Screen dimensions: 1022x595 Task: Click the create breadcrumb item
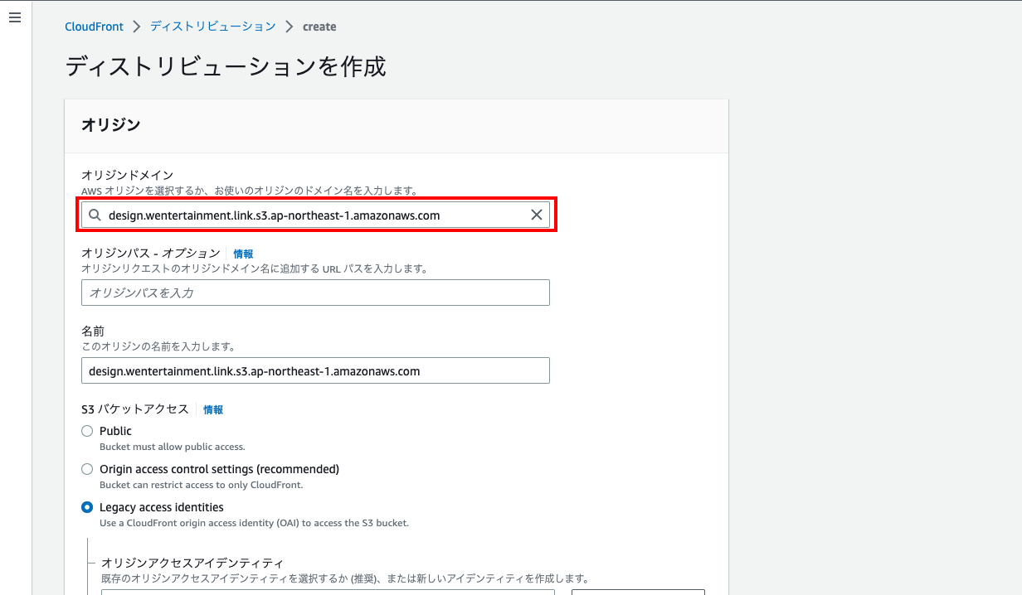[x=319, y=27]
